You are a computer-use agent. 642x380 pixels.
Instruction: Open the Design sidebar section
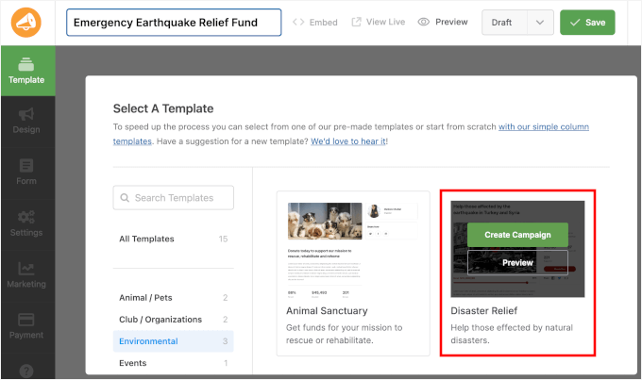26,121
